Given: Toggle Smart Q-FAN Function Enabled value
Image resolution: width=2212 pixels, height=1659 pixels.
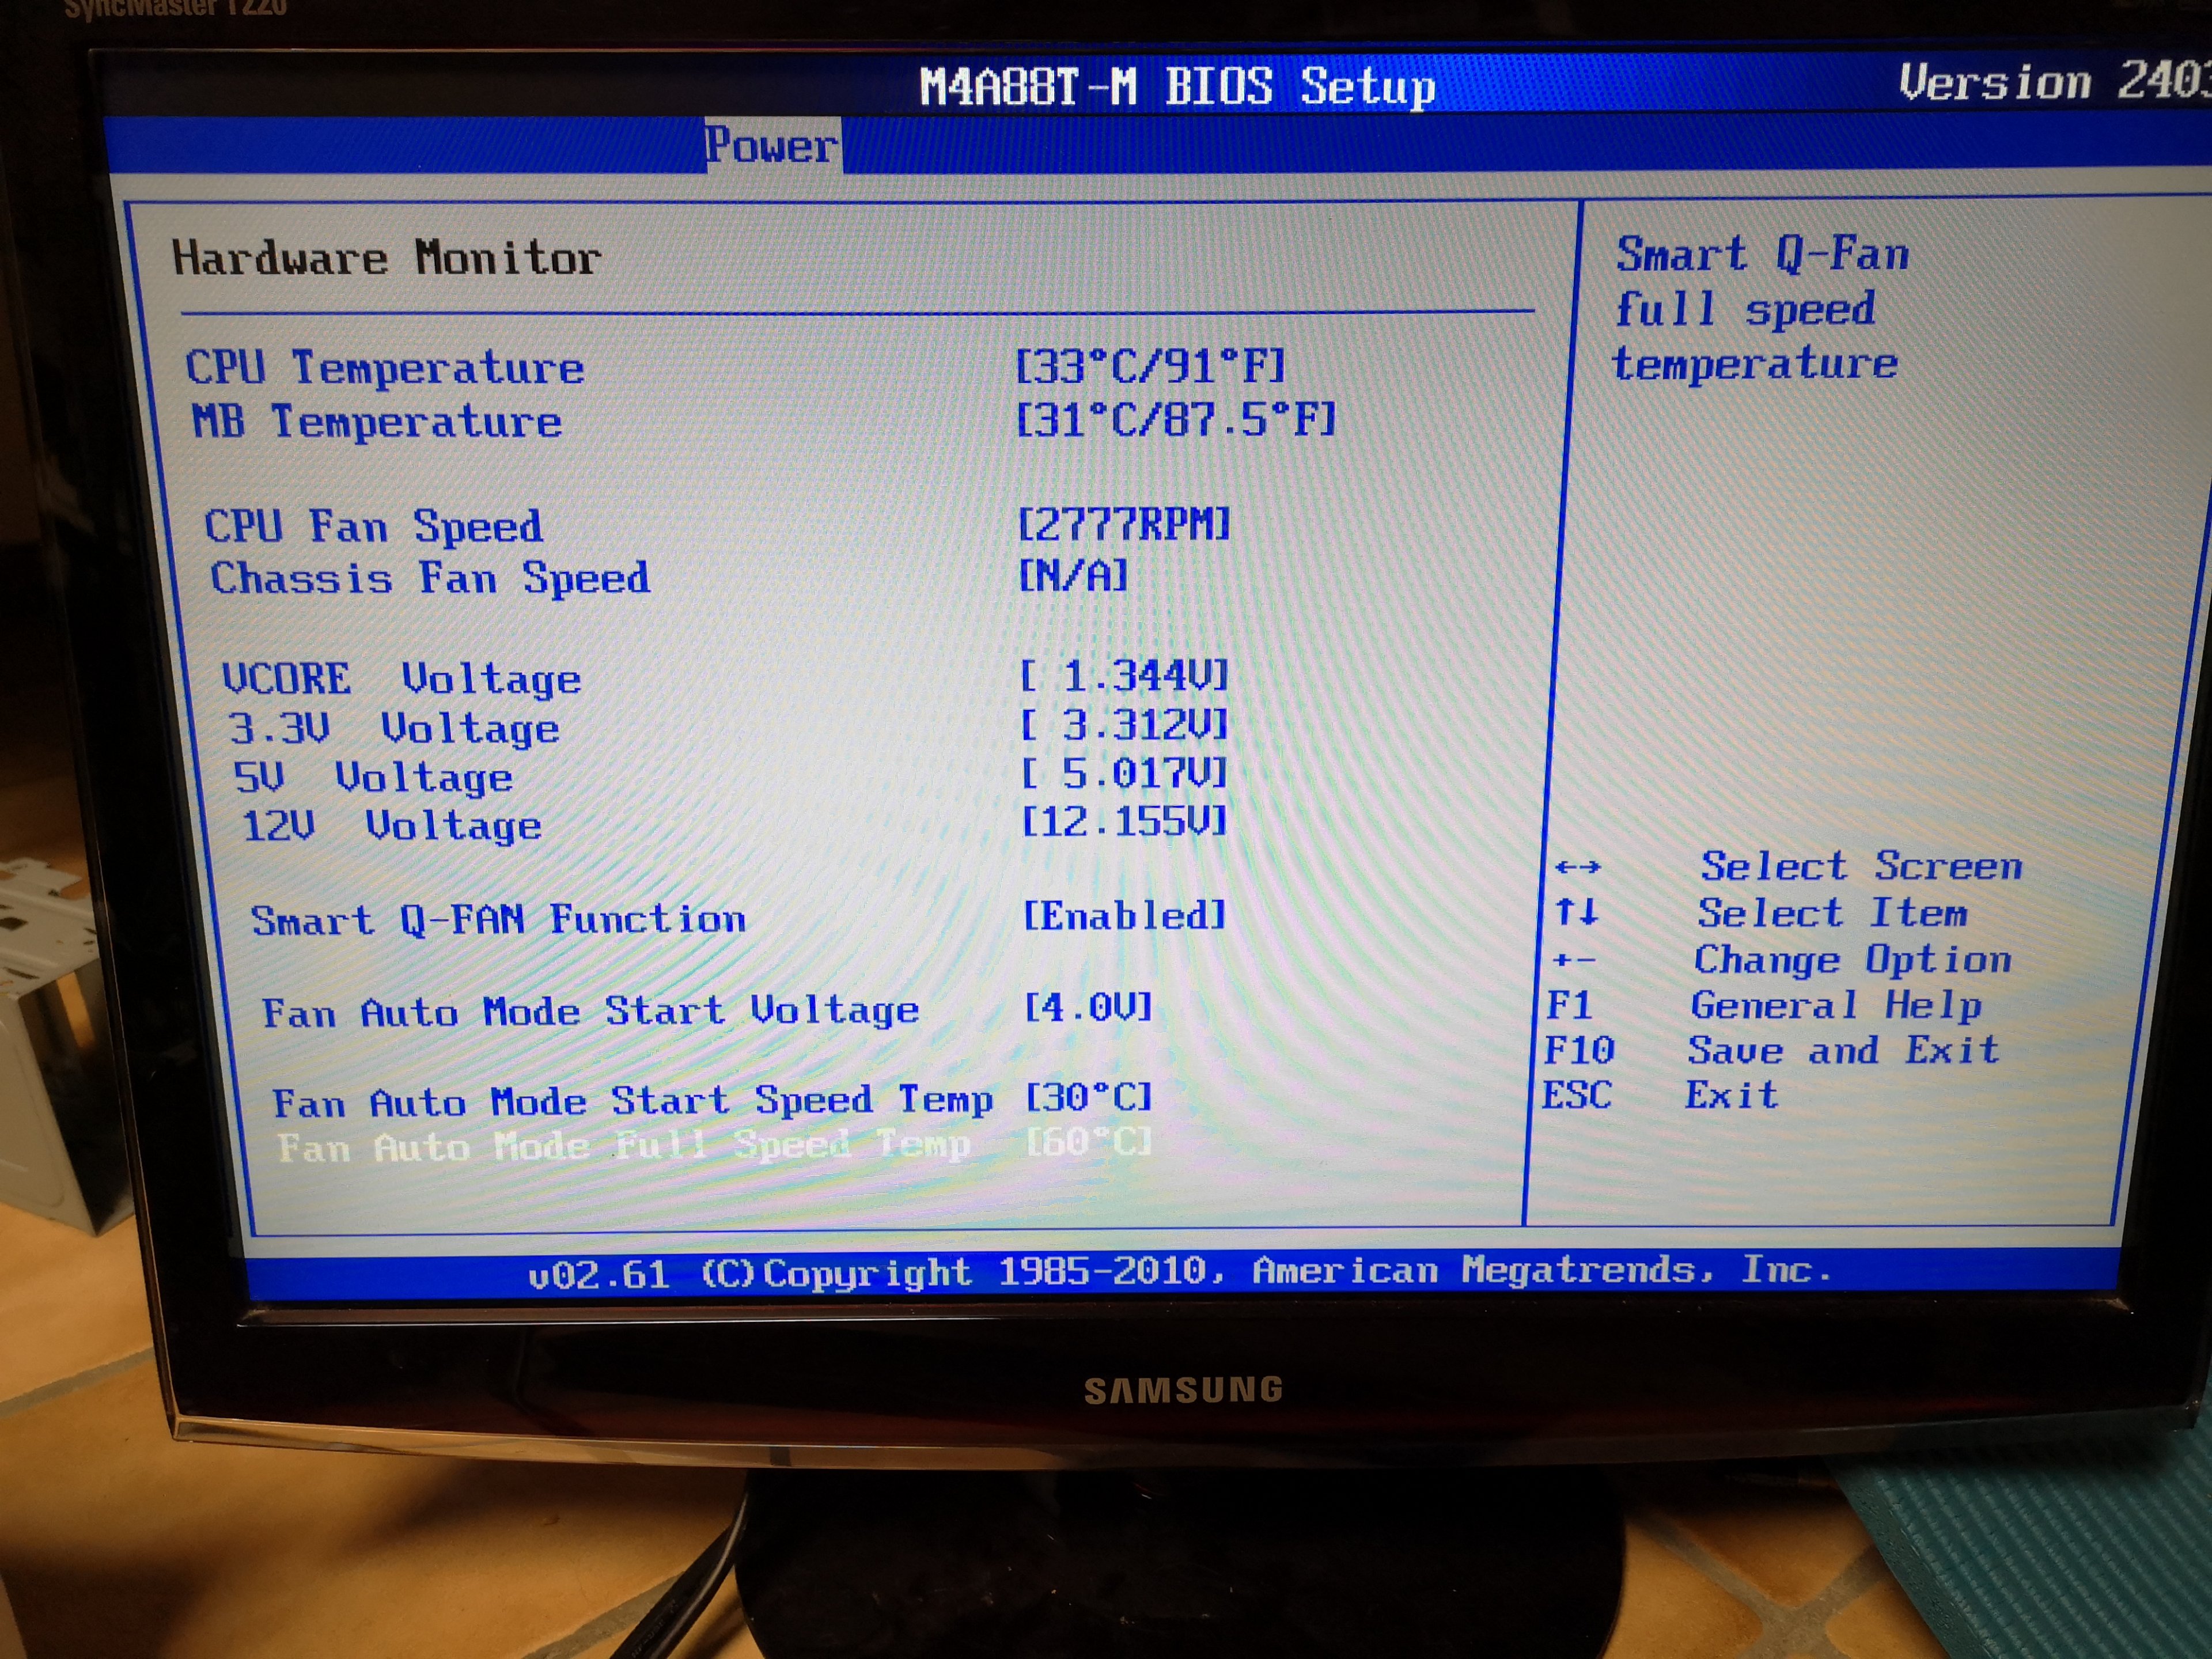Looking at the screenshot, I should (x=1124, y=916).
